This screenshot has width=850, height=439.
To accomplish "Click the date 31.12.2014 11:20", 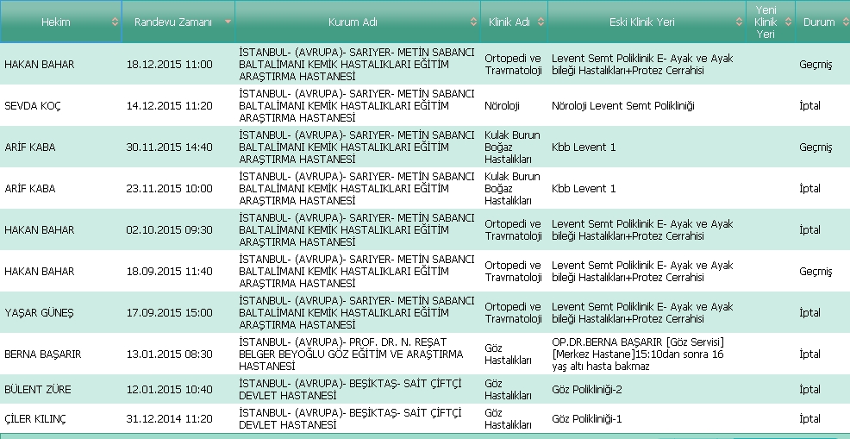I will coord(170,419).
